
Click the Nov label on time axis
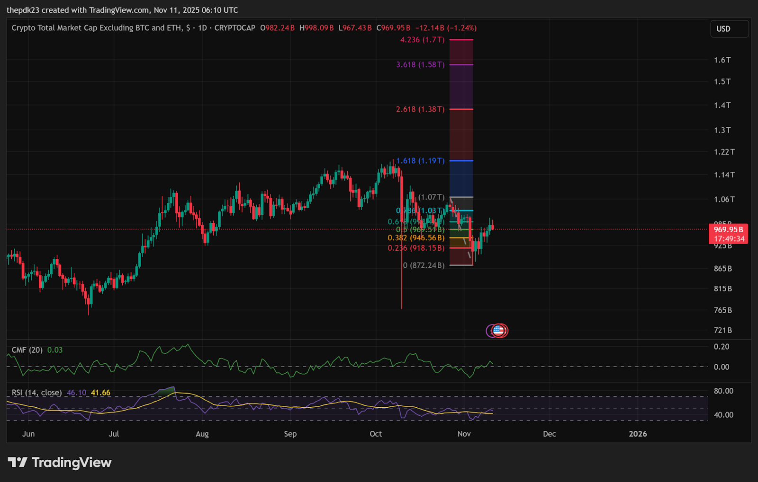coord(464,434)
